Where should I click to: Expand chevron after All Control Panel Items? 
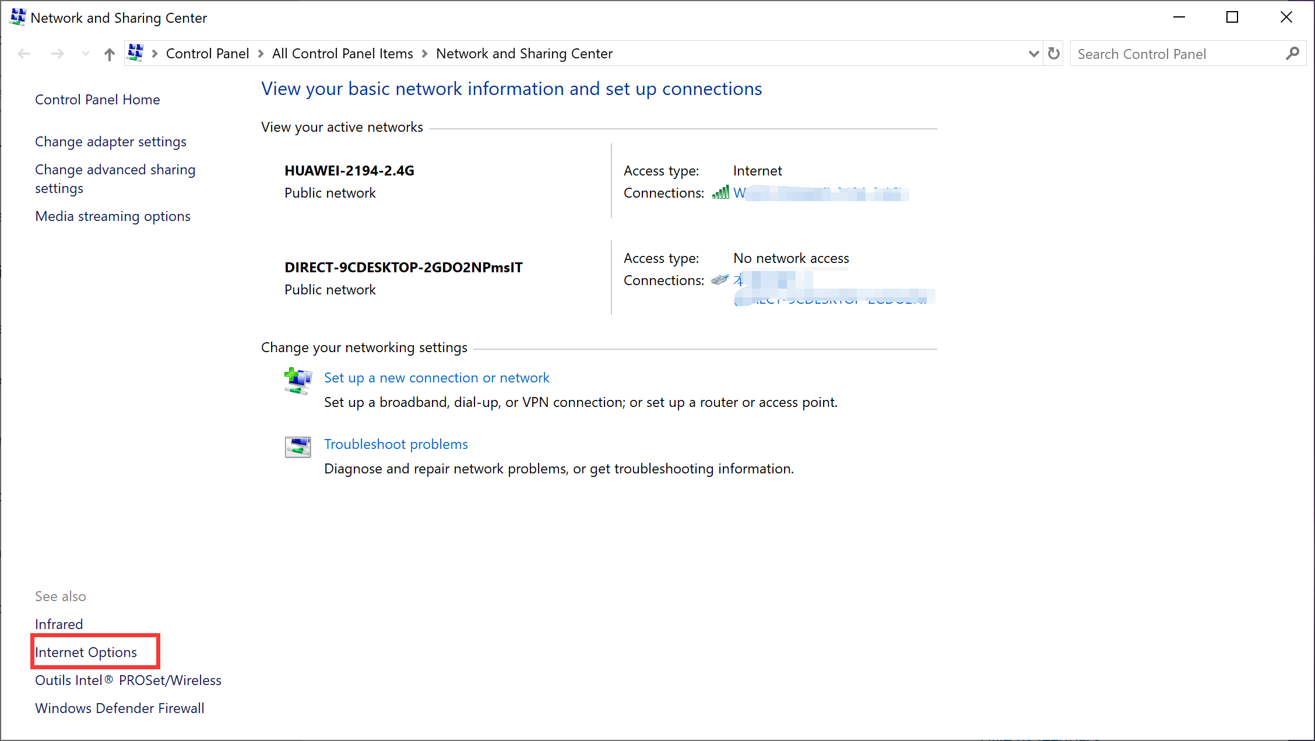424,54
